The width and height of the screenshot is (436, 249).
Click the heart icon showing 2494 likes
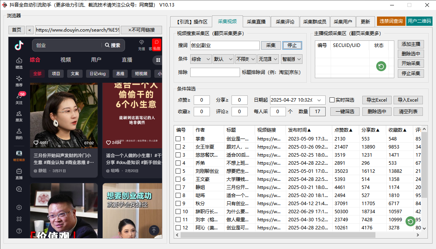[108, 142]
